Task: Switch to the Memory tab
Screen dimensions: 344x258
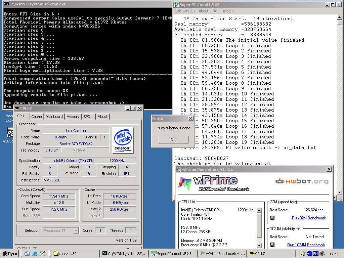Action: click(73, 117)
